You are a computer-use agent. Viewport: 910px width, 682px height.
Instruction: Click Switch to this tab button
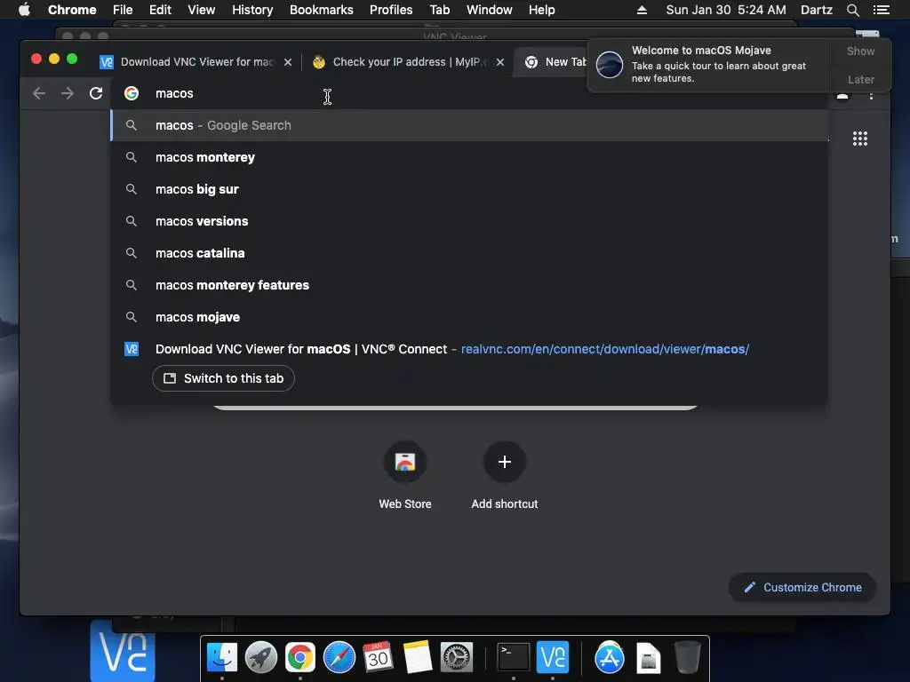(223, 378)
